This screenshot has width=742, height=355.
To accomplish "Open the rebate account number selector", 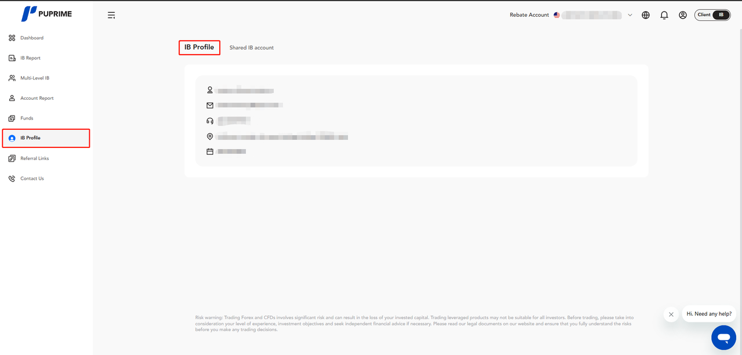I will [591, 15].
